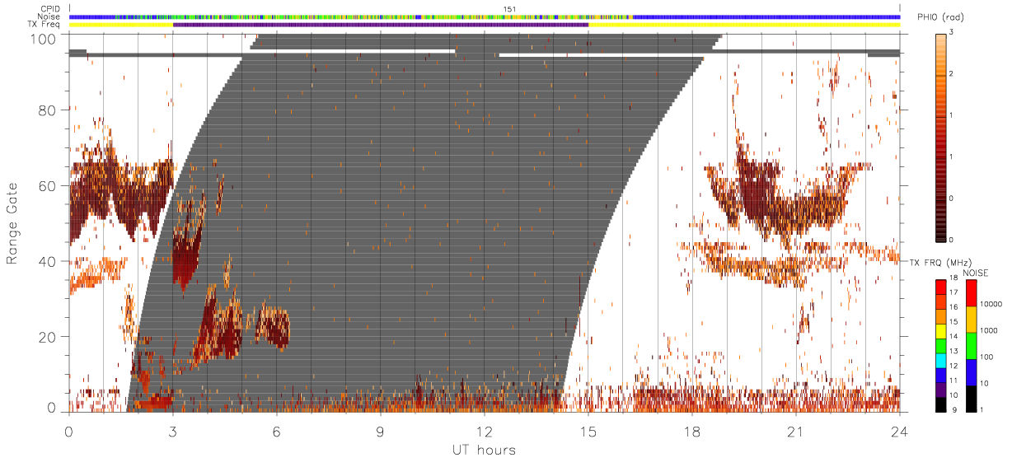The image size is (1012, 467).
Task: Click the "14" value on TX FRQ scale
Action: (953, 336)
